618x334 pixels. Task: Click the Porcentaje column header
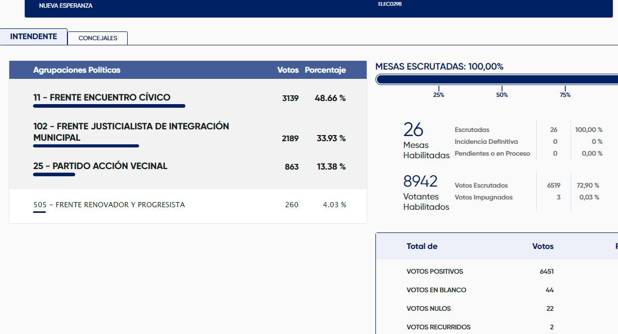325,70
